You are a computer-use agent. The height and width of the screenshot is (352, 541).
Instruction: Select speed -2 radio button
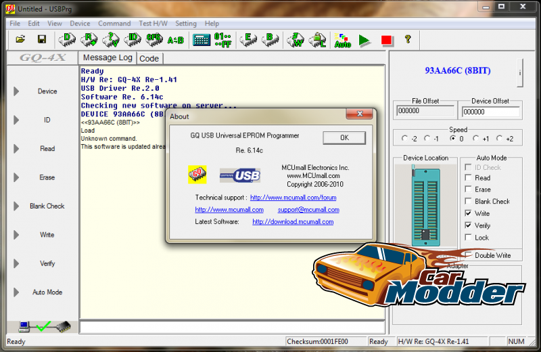404,138
